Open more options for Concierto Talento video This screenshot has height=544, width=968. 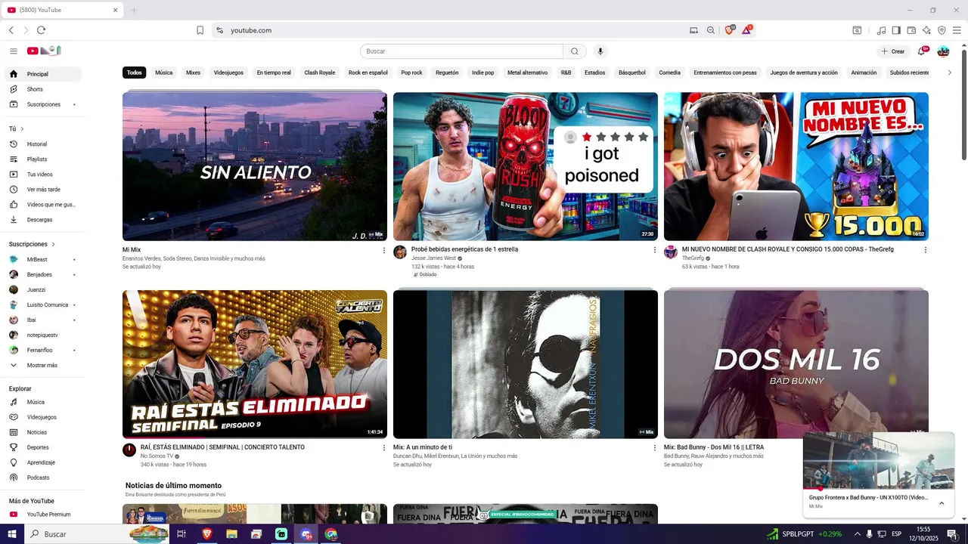(x=384, y=448)
